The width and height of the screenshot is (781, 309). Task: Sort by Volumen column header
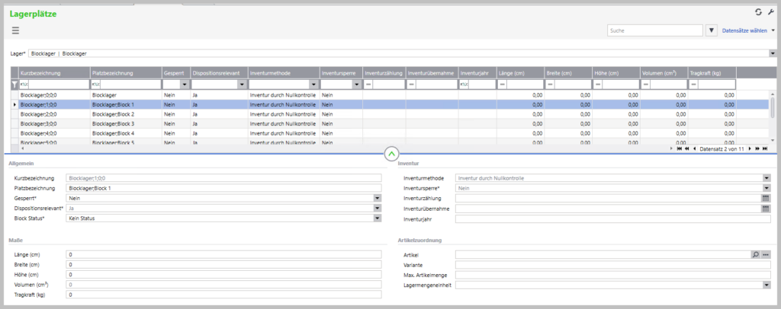click(664, 73)
